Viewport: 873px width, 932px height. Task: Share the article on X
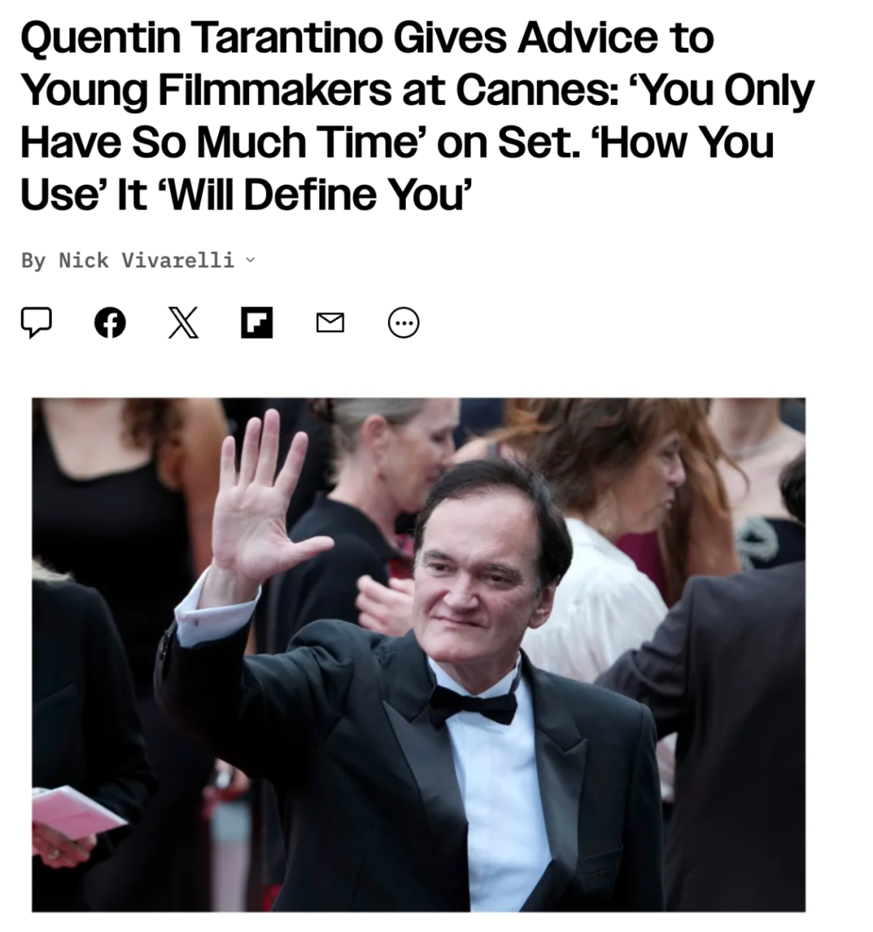click(183, 323)
